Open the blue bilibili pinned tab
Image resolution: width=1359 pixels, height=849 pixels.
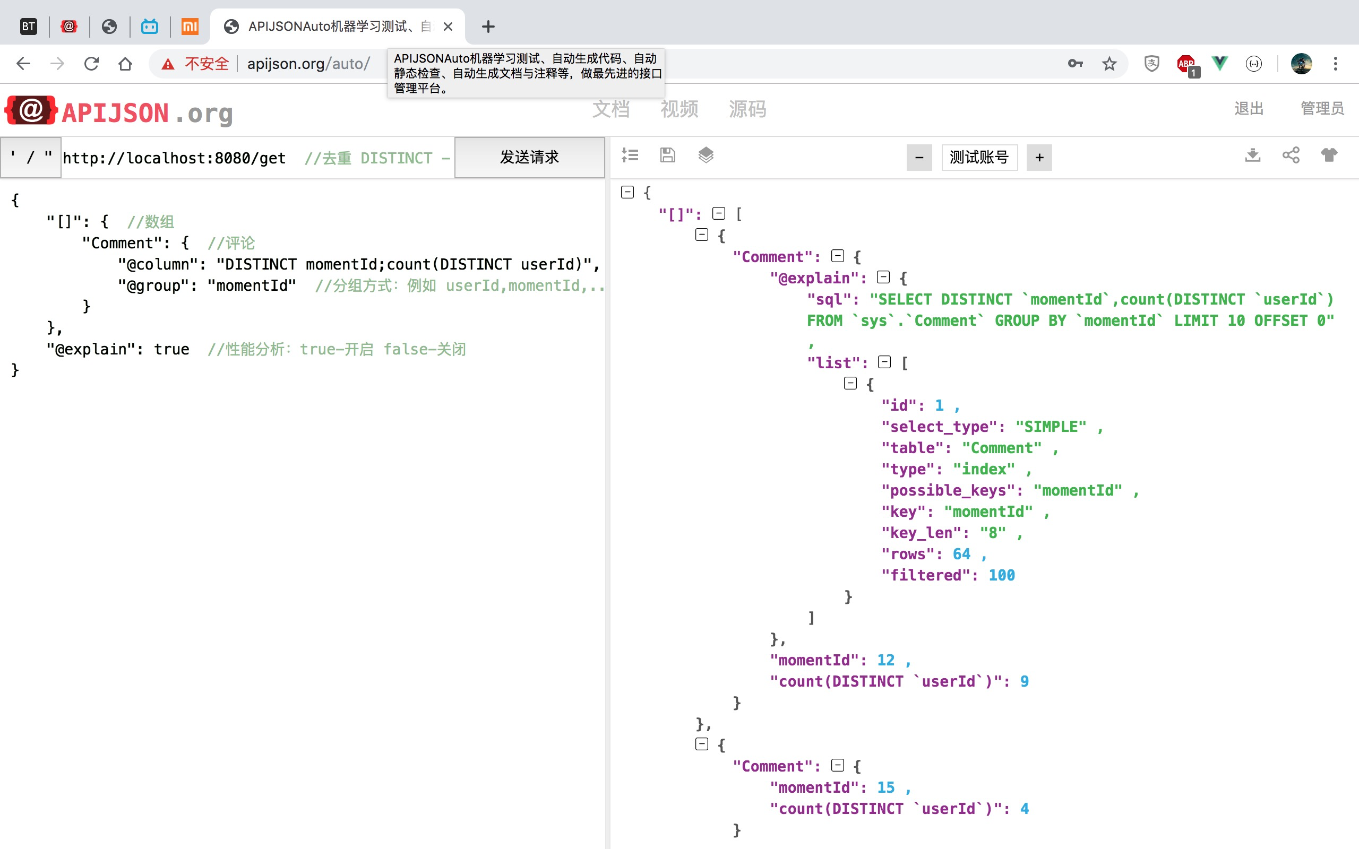tap(149, 27)
